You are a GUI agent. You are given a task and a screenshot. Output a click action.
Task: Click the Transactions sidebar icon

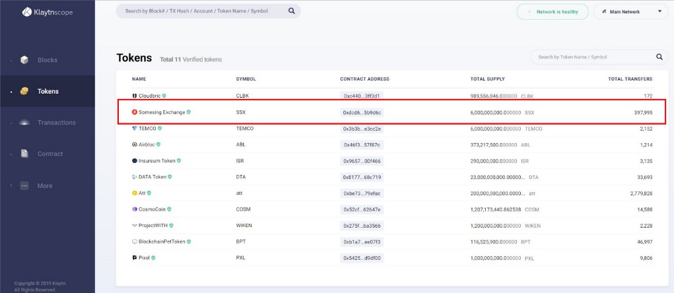[x=24, y=123]
